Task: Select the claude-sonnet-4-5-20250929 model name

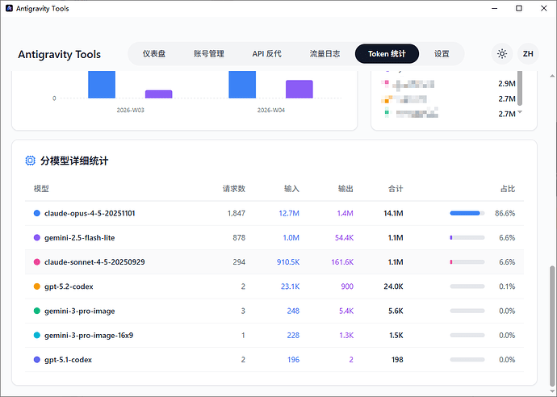Action: click(94, 262)
